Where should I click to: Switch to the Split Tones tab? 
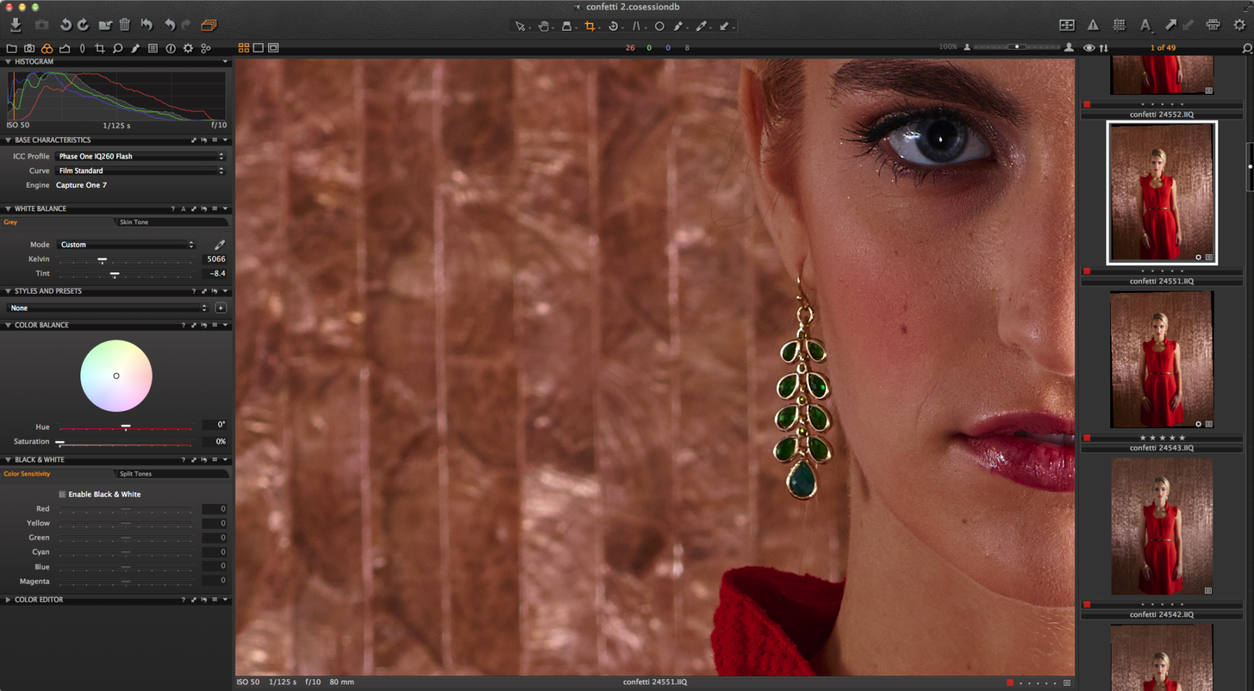(x=134, y=473)
